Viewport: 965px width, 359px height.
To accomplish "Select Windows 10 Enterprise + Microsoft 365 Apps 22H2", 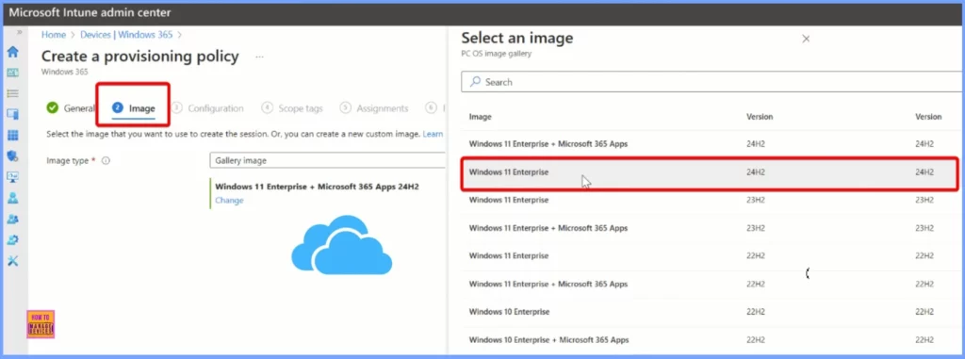I will [712, 339].
